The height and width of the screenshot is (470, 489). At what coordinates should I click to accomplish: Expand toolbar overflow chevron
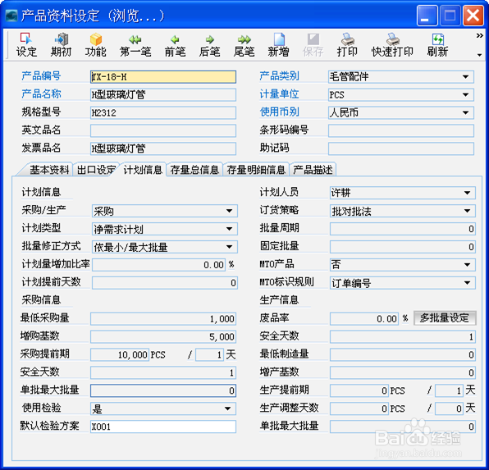click(x=480, y=36)
